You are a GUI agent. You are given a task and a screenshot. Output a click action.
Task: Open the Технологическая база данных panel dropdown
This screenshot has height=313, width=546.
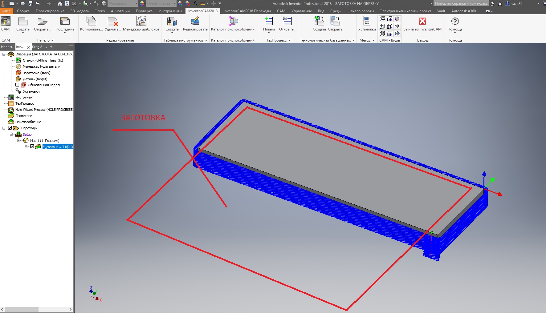click(354, 40)
